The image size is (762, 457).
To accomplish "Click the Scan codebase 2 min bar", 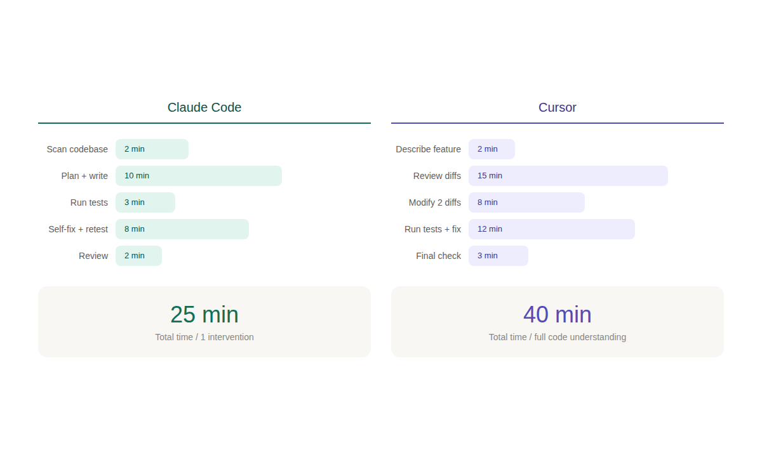I will 152,149.
